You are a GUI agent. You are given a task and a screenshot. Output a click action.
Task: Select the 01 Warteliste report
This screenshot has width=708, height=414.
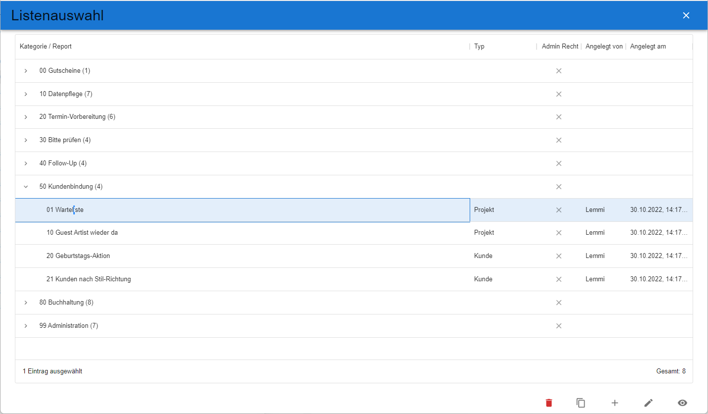coord(65,210)
